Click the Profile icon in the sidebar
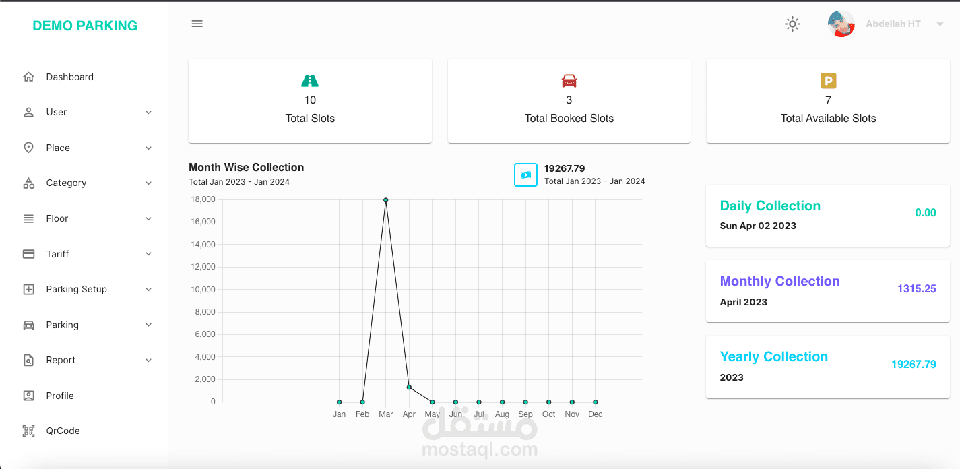This screenshot has height=469, width=960. [28, 396]
